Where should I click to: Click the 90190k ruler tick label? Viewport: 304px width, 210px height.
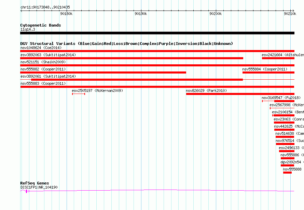[x=141, y=14]
